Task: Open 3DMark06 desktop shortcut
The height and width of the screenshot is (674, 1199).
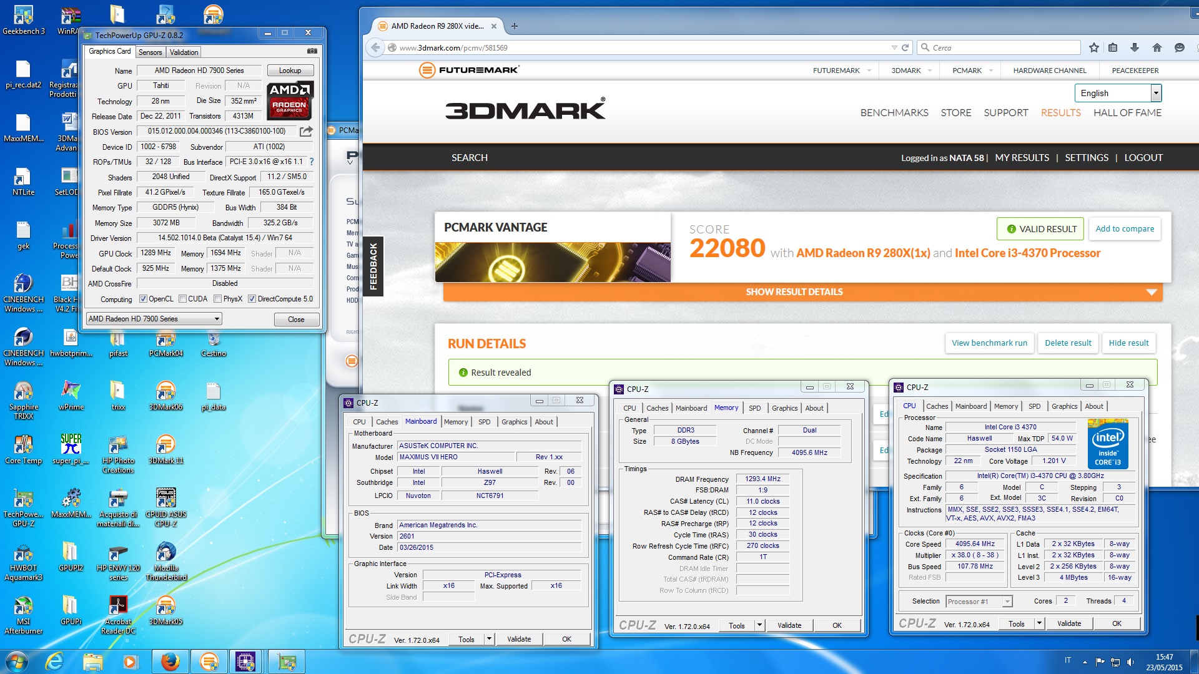Action: [x=165, y=396]
